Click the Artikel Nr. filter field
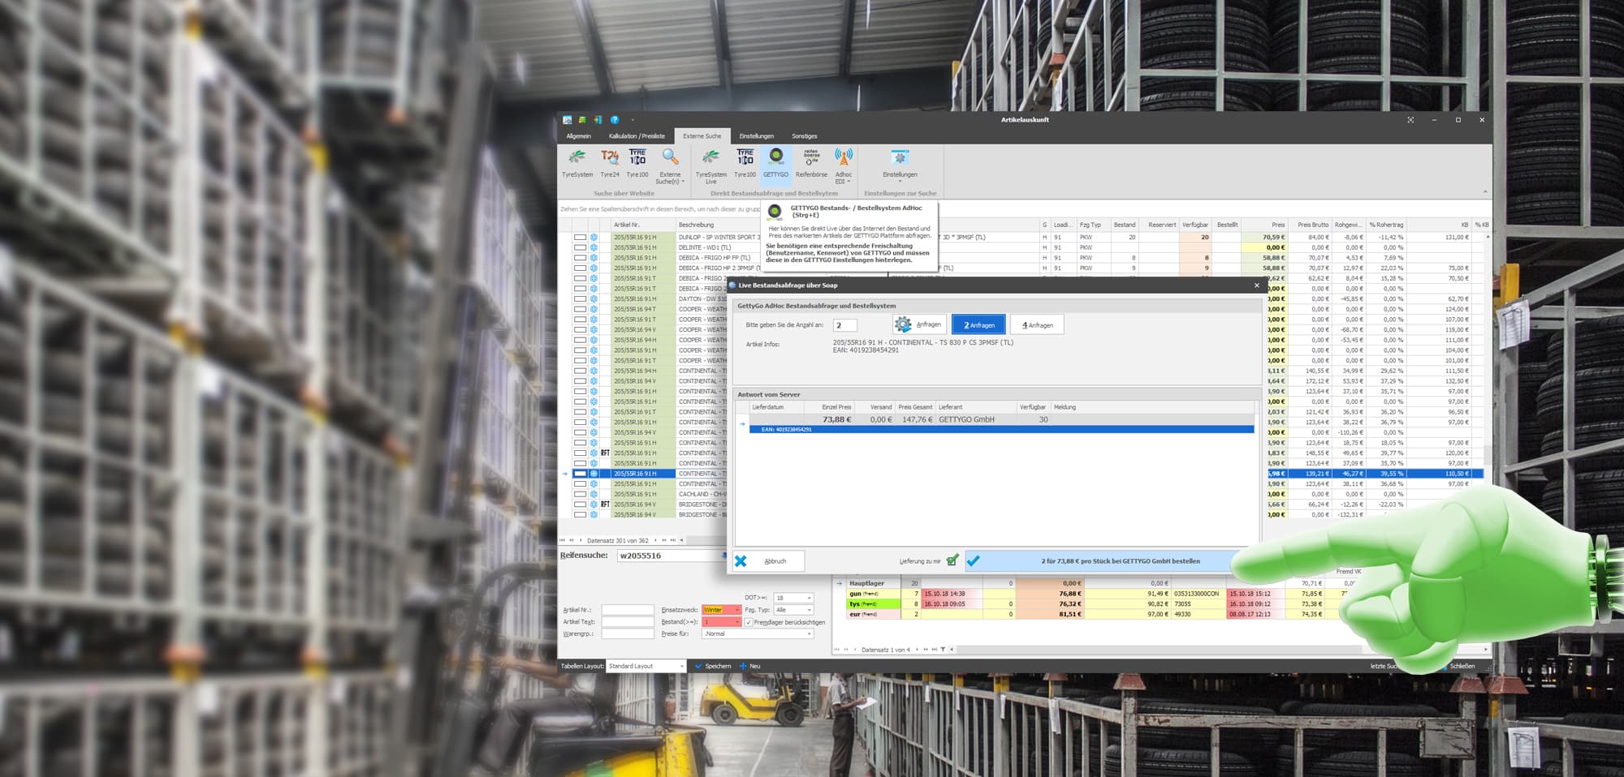This screenshot has height=777, width=1624. [x=627, y=610]
